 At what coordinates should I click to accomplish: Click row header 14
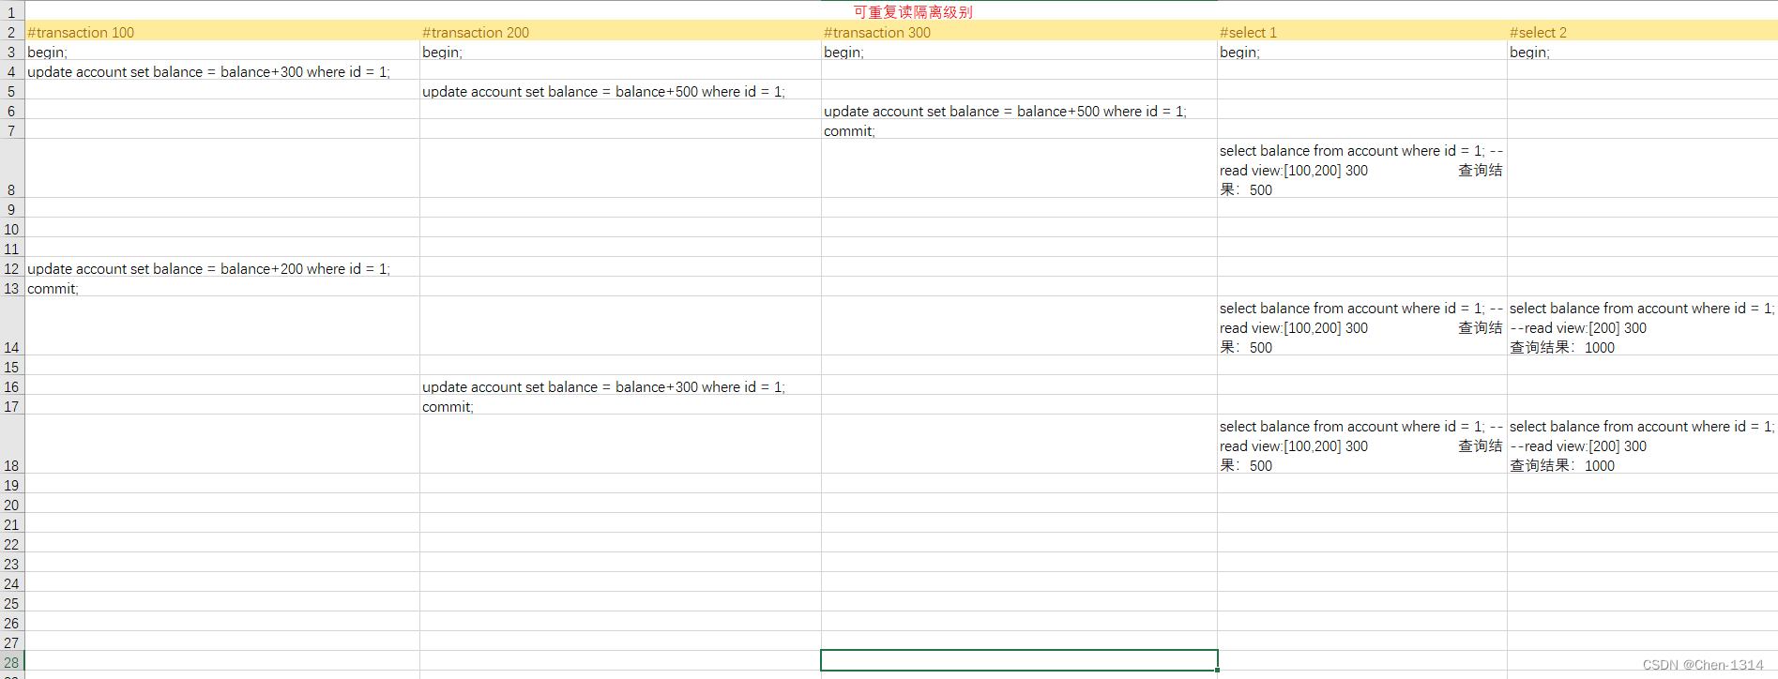click(11, 326)
